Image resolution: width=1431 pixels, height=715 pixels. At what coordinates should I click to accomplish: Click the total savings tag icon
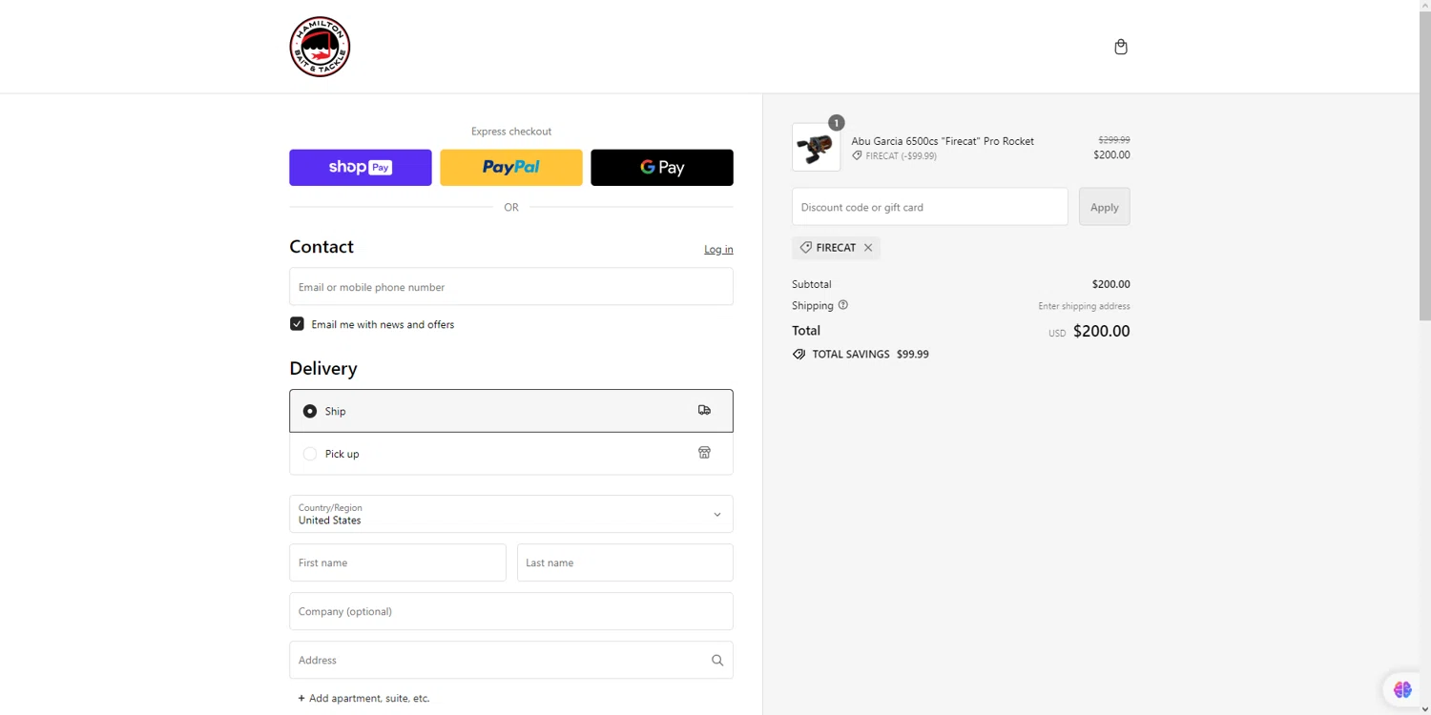coord(798,354)
